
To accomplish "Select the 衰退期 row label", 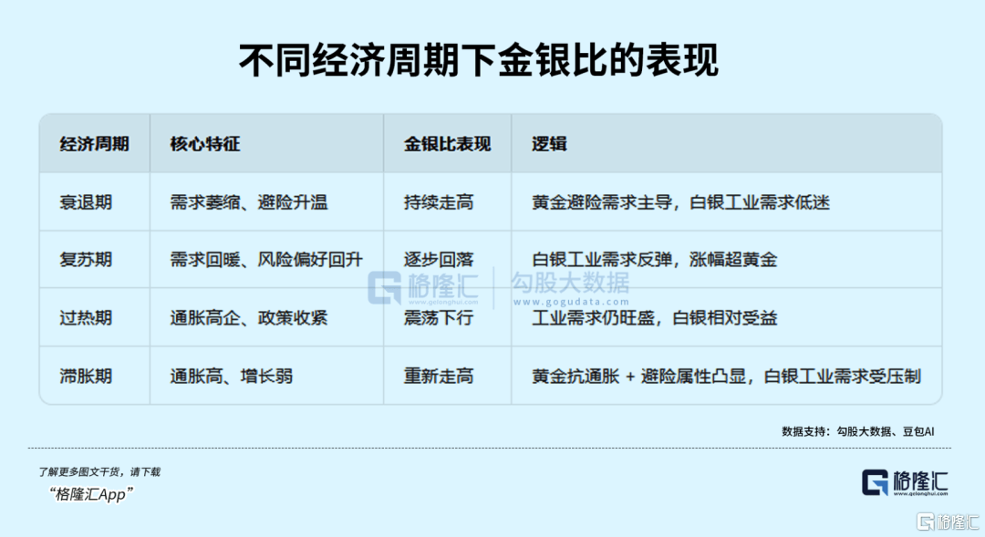I will pyautogui.click(x=86, y=202).
